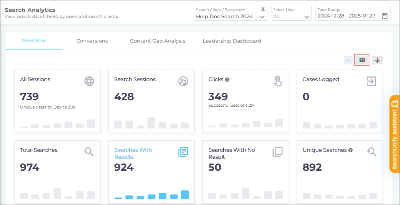Click the minus collapse icon
This screenshot has height=205, width=400.
(348, 60)
